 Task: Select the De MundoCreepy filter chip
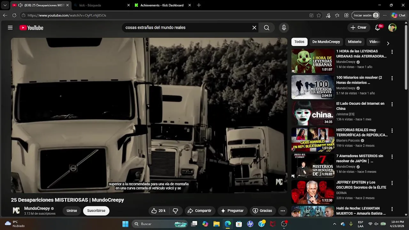(x=326, y=42)
